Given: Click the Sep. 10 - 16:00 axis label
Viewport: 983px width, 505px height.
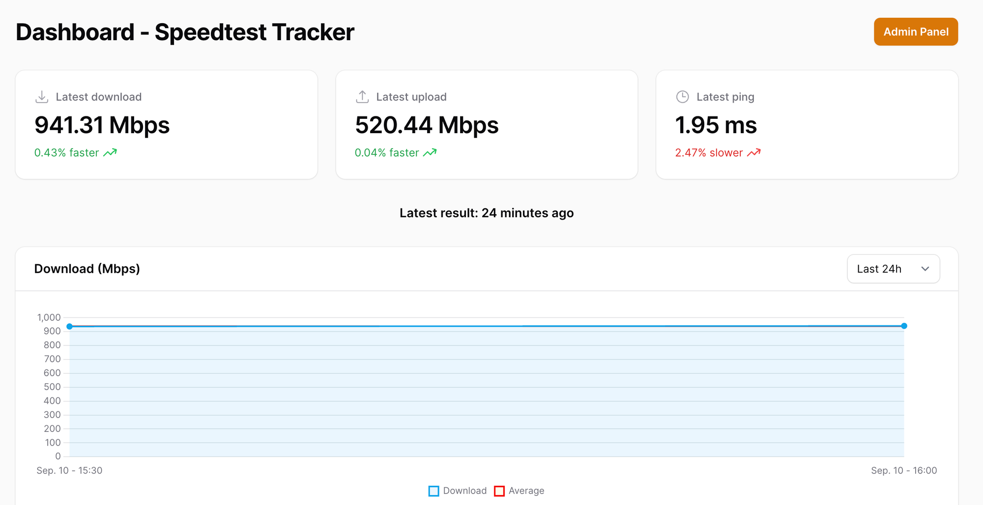Looking at the screenshot, I should [x=904, y=471].
